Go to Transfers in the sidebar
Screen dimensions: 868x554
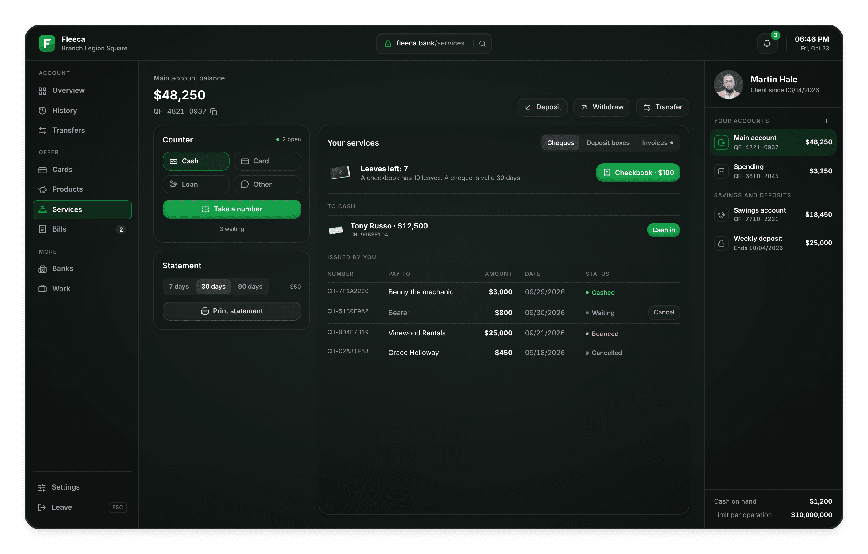82,130
